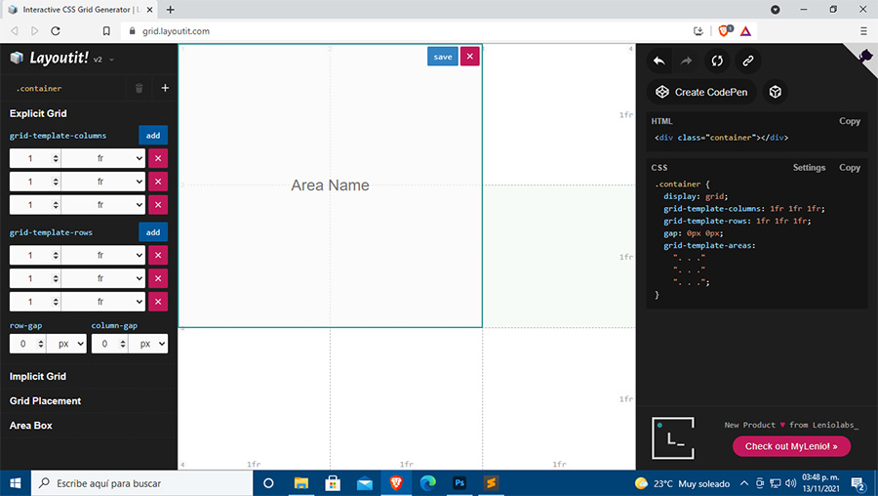Expand the Grid Placement section

coord(45,400)
